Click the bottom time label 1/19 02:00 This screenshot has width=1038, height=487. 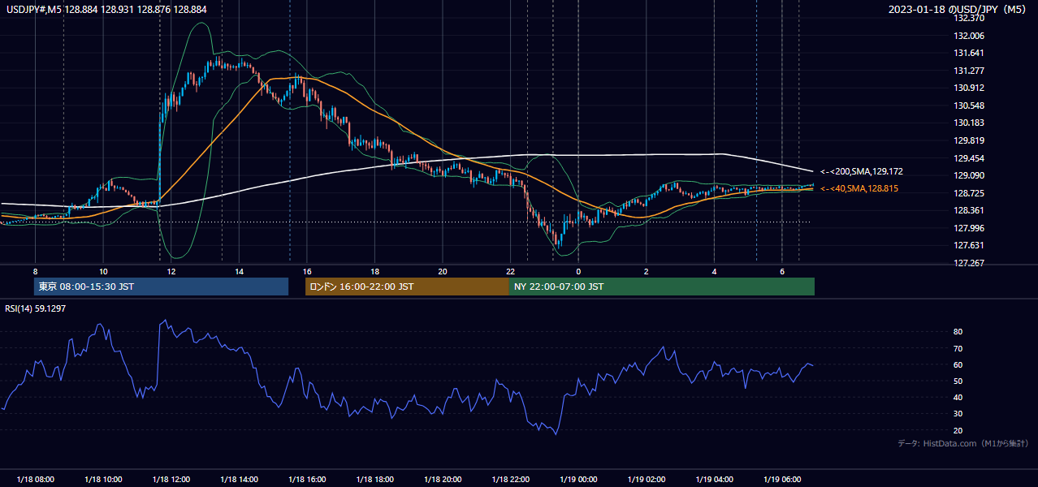pyautogui.click(x=647, y=479)
